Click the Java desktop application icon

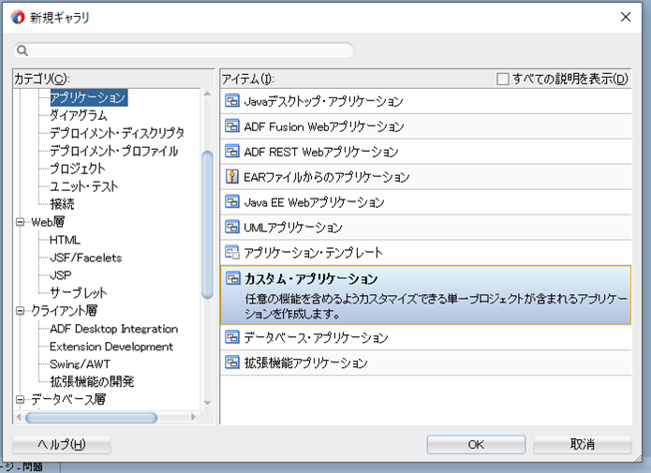[232, 101]
